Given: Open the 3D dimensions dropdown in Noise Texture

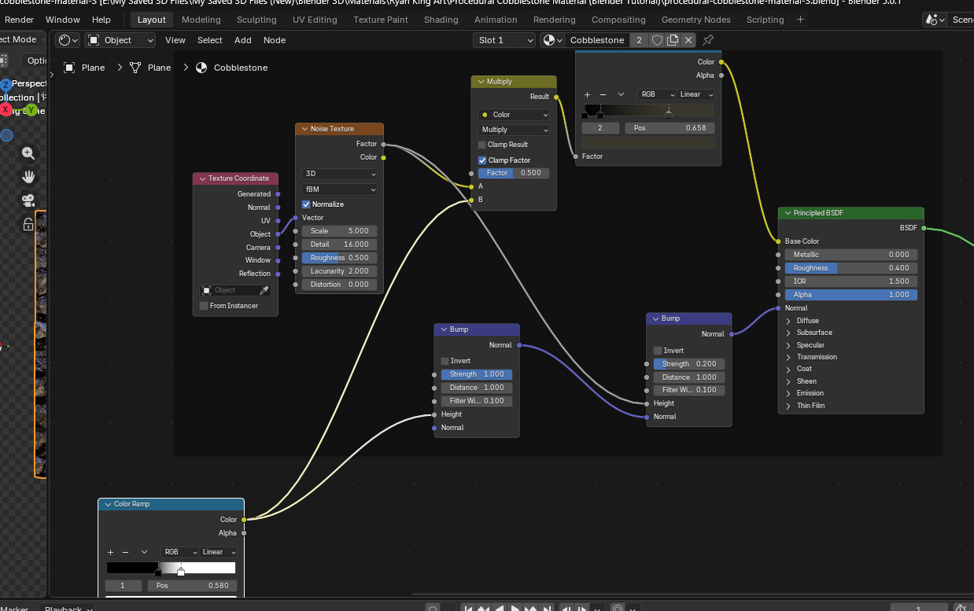Looking at the screenshot, I should [340, 174].
